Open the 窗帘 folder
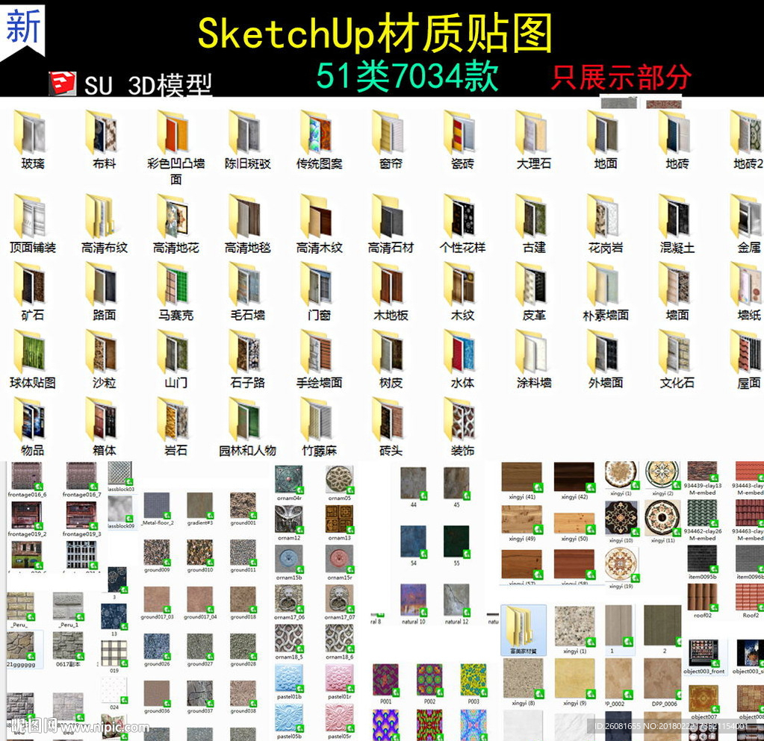764x741 pixels. [x=390, y=132]
